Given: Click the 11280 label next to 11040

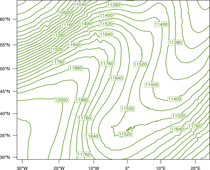Looking at the screenshot, I should [114, 5].
